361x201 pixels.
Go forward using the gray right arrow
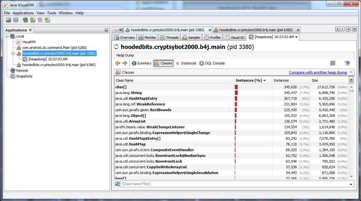coord(125,63)
